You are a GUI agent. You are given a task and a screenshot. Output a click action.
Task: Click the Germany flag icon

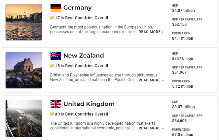[56, 8]
